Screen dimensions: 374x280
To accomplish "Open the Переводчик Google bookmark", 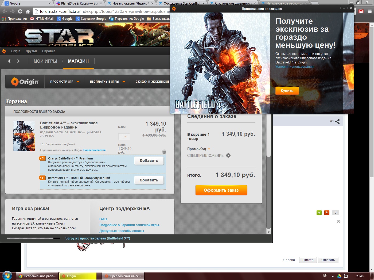I will pyautogui.click(x=126, y=19).
